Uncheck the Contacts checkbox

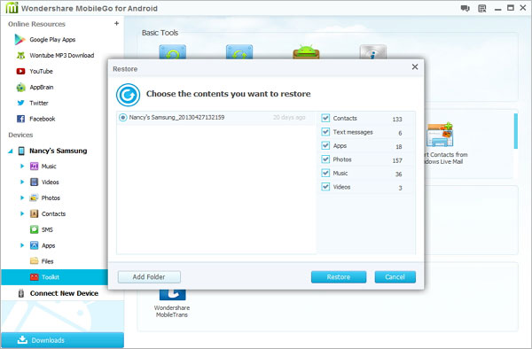pyautogui.click(x=325, y=118)
